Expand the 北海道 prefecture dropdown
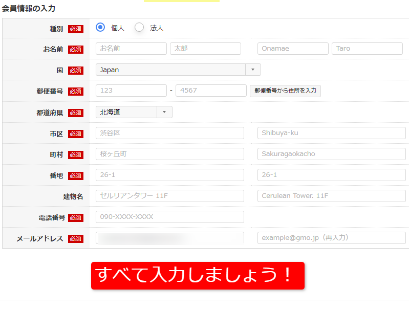The width and height of the screenshot is (409, 310). coord(134,112)
